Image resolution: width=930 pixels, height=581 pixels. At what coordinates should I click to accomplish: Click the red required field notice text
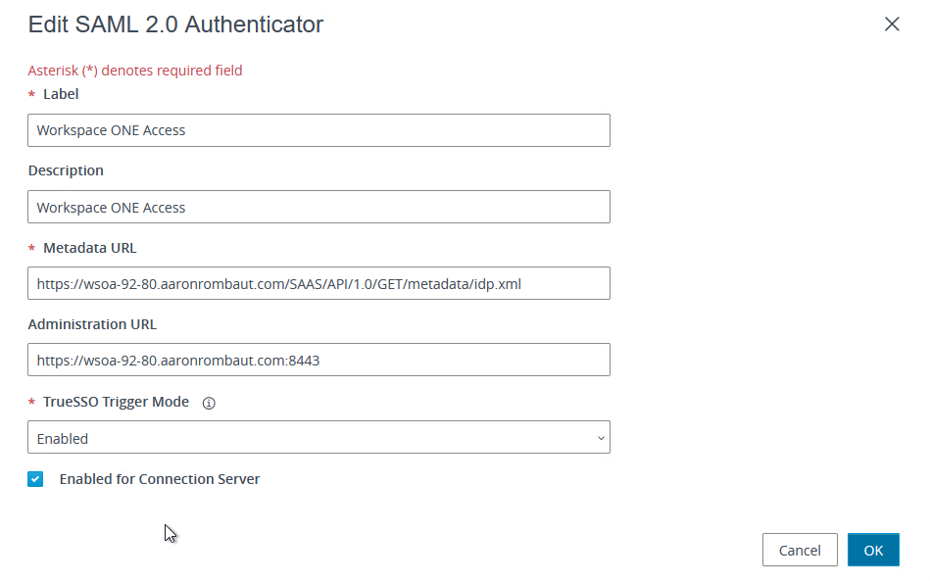135,71
